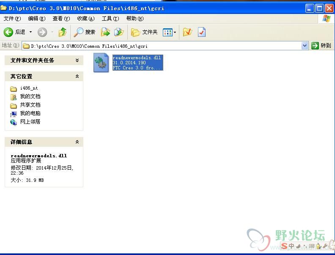Maximize the Explorer window
The height and width of the screenshot is (255, 335).
[319, 8]
